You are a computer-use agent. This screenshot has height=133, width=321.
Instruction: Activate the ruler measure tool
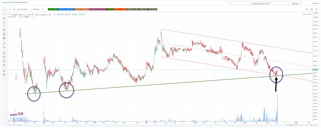point(4,43)
